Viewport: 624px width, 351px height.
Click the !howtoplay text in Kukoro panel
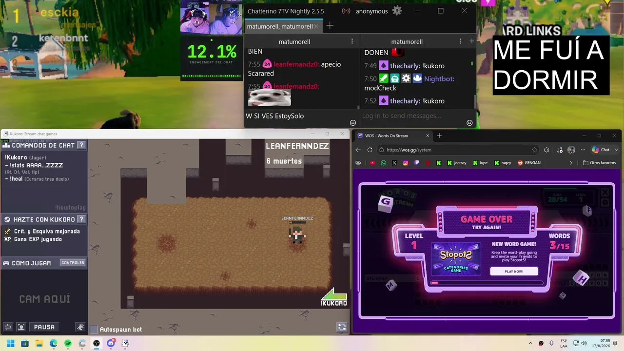pos(70,208)
